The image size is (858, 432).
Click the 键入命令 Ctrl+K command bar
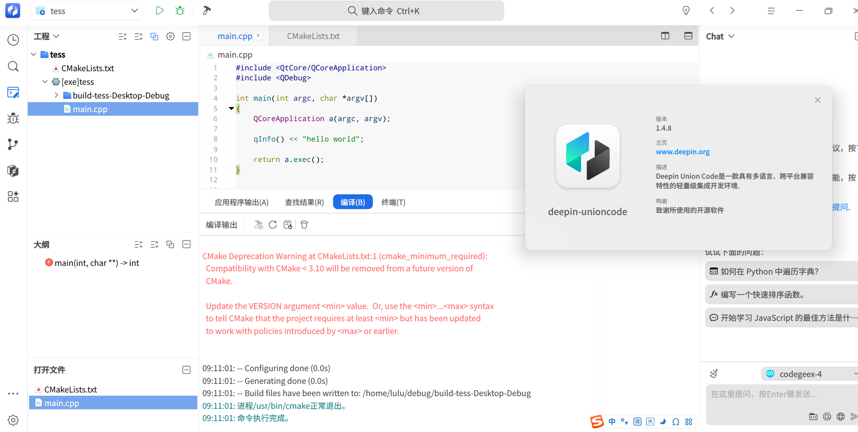(x=386, y=10)
